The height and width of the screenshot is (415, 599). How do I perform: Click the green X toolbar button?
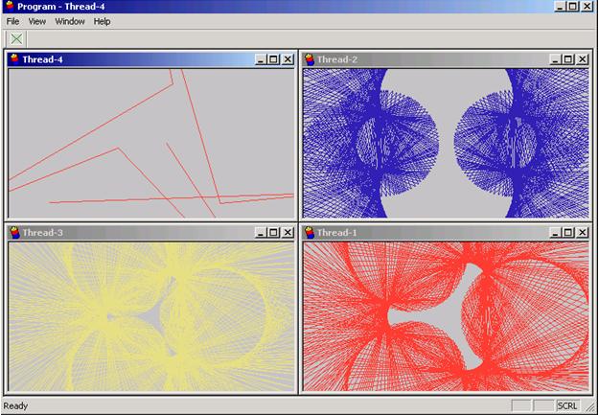[16, 38]
